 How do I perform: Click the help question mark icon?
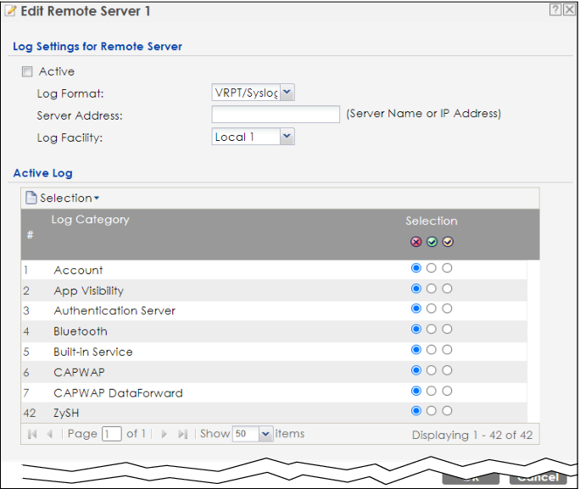pos(555,9)
